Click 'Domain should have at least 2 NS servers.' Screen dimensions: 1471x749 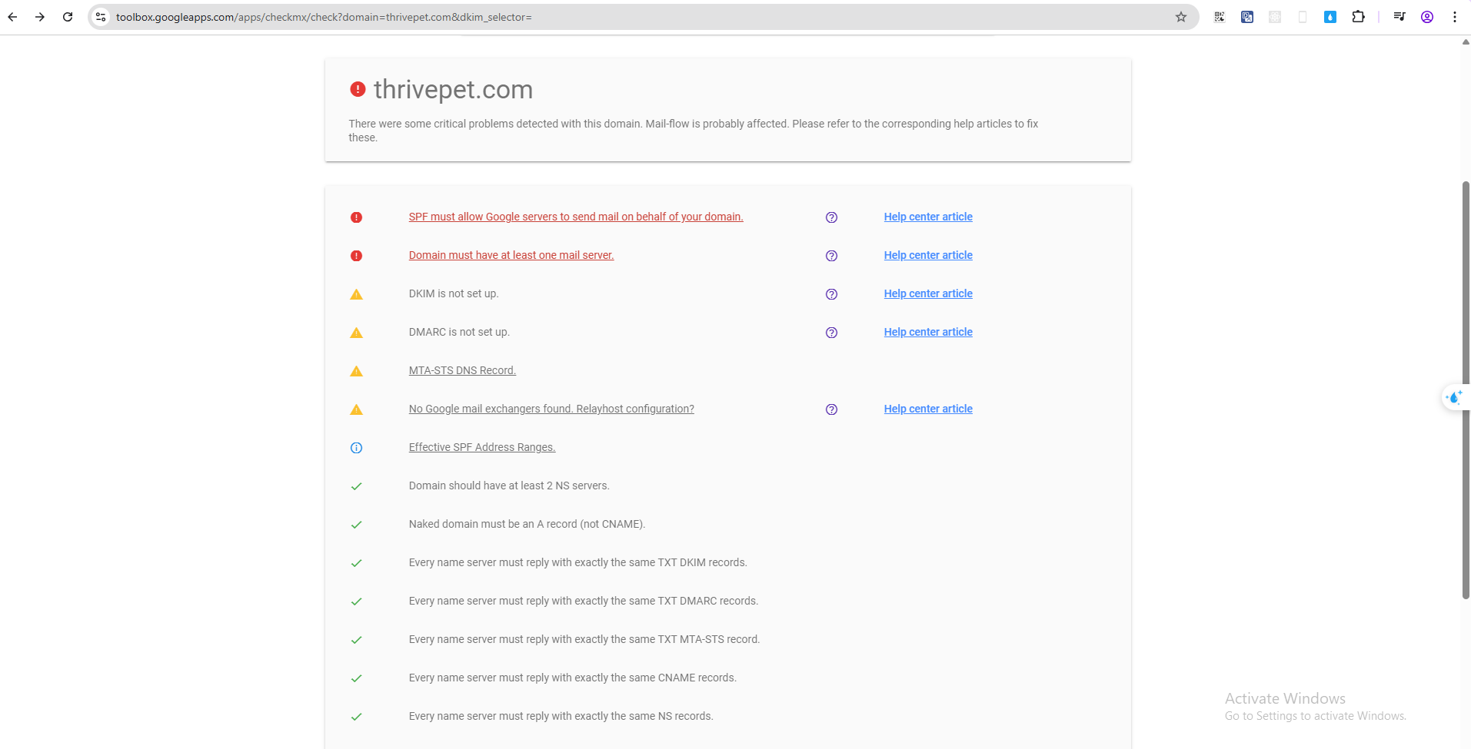click(x=509, y=486)
